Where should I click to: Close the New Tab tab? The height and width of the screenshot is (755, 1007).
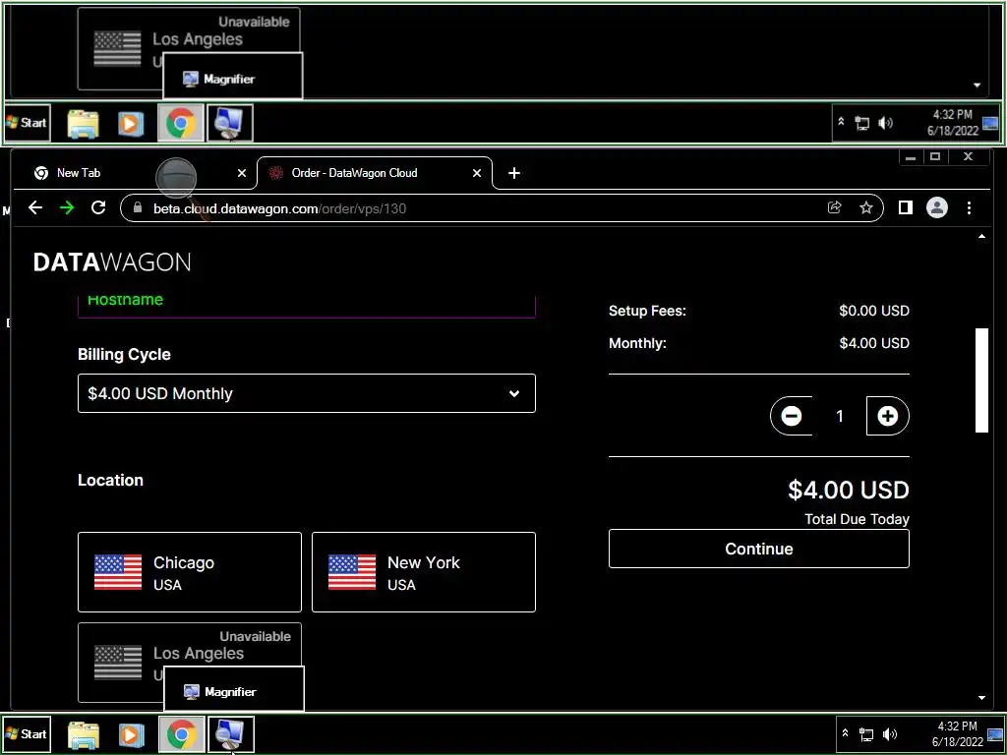[x=242, y=173]
